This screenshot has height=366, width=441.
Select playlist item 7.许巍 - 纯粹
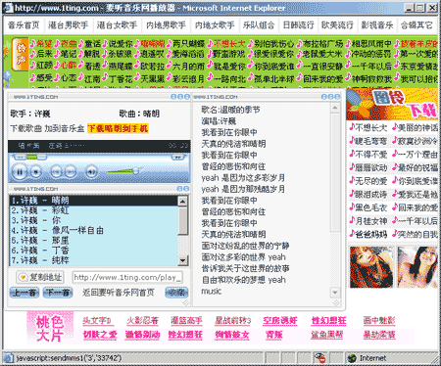pyautogui.click(x=94, y=260)
